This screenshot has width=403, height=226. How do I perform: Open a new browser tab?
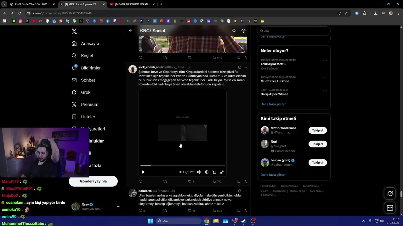click(x=161, y=4)
